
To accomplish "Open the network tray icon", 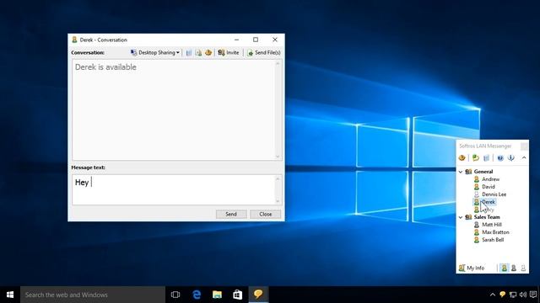I will point(513,295).
